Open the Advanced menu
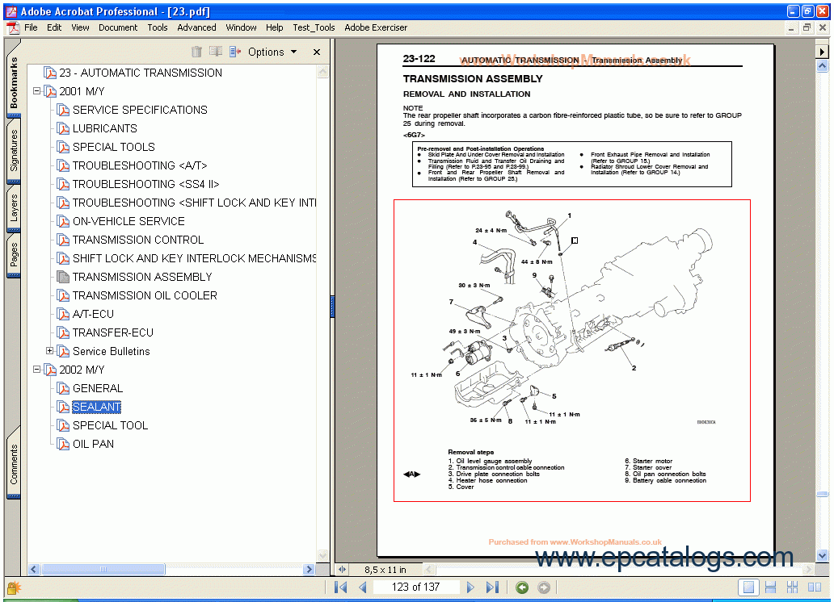The image size is (834, 602). (x=197, y=27)
